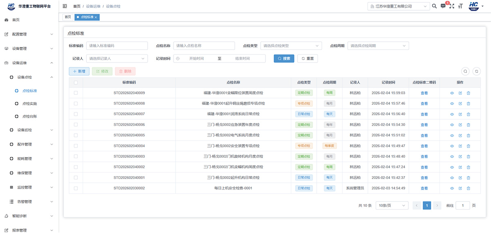Open the 点检类型 dropdown
The height and width of the screenshot is (233, 491).
pos(291,46)
